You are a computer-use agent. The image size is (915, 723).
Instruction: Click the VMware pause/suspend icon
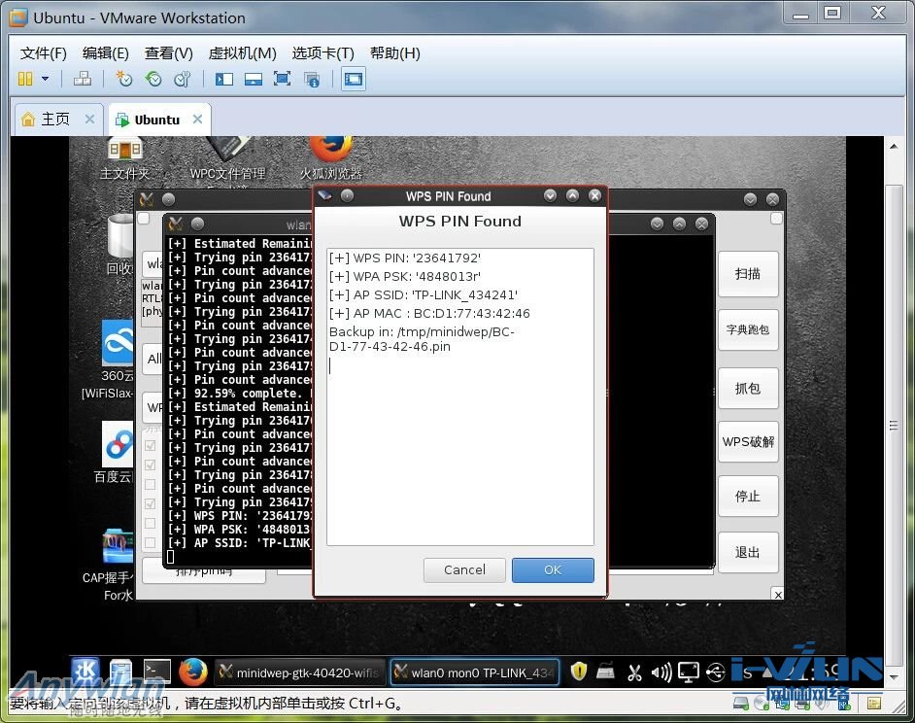[x=25, y=79]
